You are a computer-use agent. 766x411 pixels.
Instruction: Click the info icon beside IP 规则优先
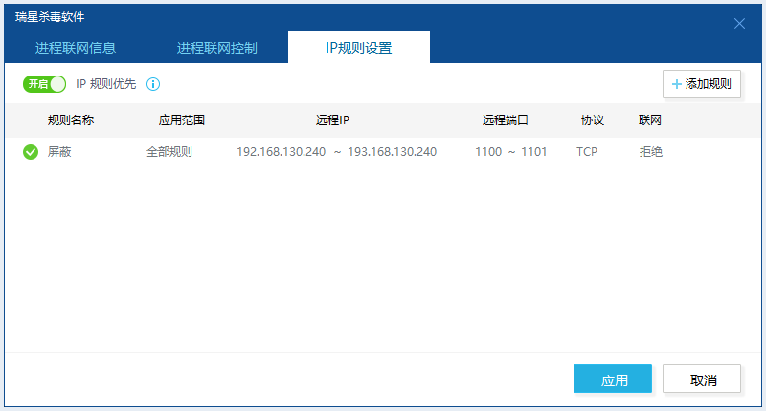click(x=153, y=84)
